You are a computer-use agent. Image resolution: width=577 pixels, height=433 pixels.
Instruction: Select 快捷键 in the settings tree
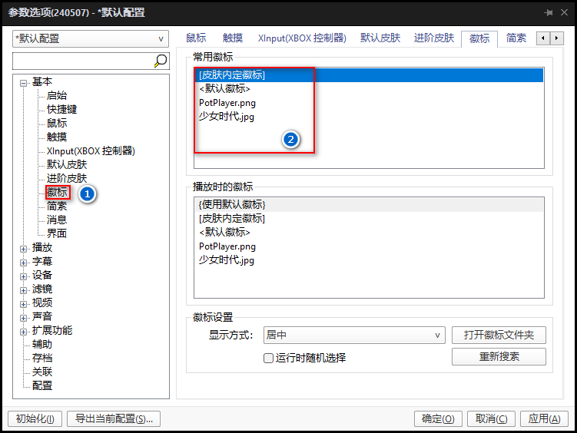pyautogui.click(x=61, y=110)
